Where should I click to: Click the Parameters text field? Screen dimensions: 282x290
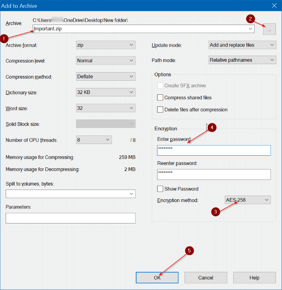(x=70, y=218)
